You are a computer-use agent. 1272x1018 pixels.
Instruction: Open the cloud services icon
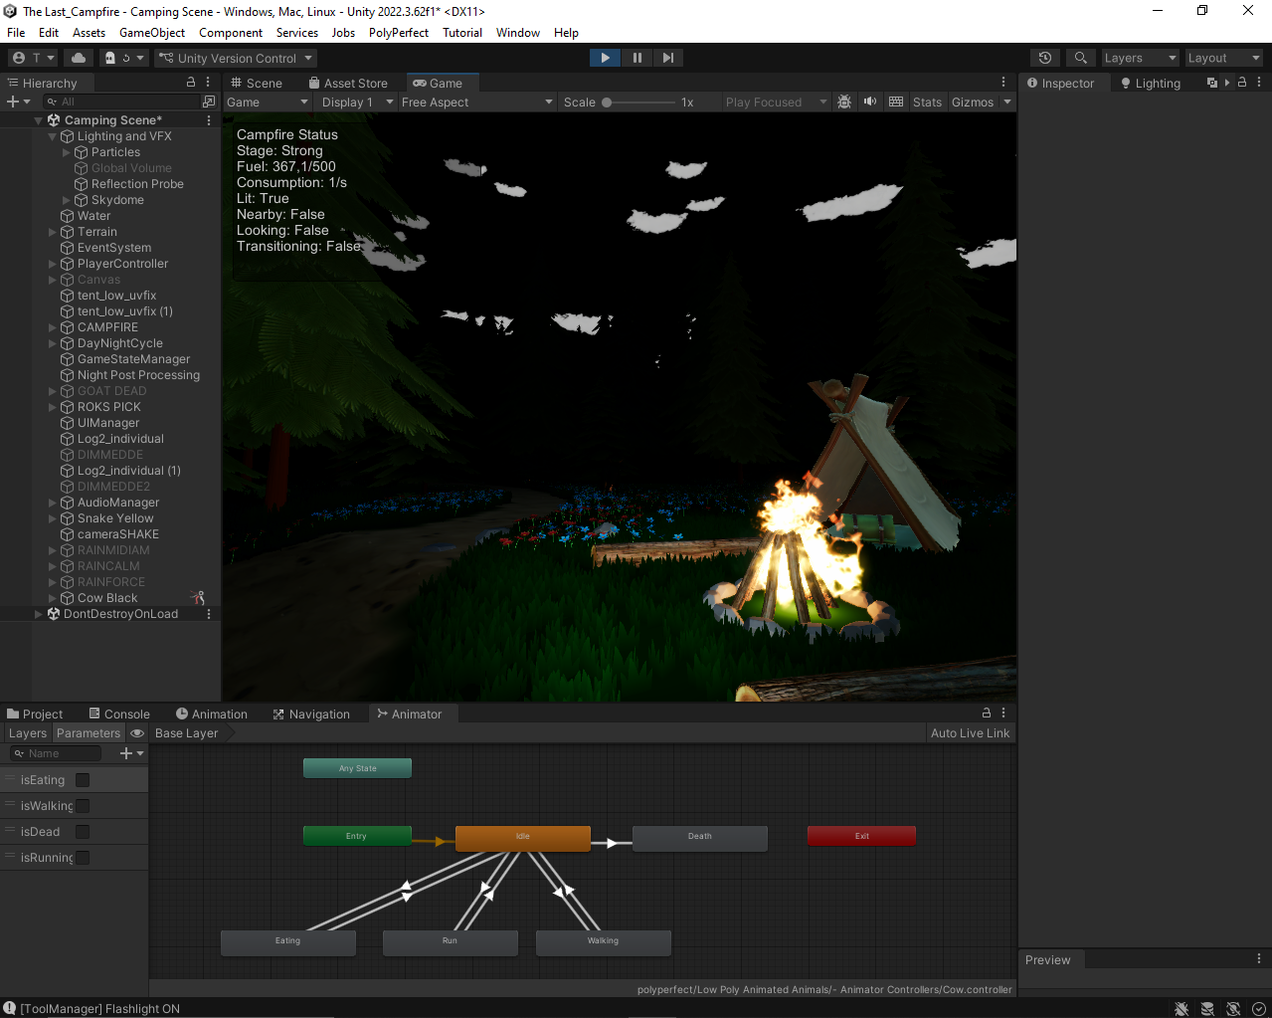(x=79, y=58)
